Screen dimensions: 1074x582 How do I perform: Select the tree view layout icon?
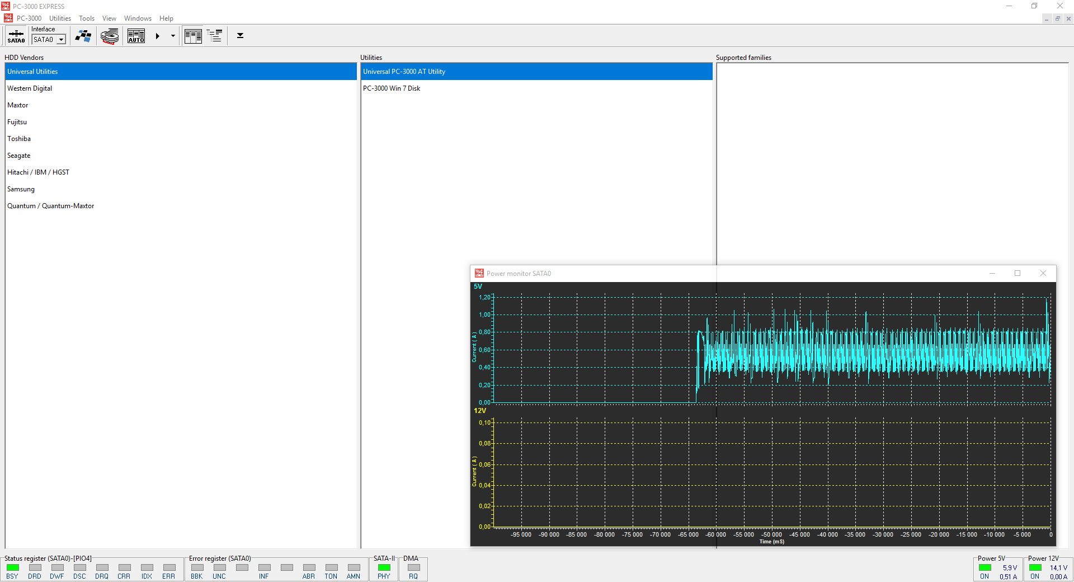[214, 36]
